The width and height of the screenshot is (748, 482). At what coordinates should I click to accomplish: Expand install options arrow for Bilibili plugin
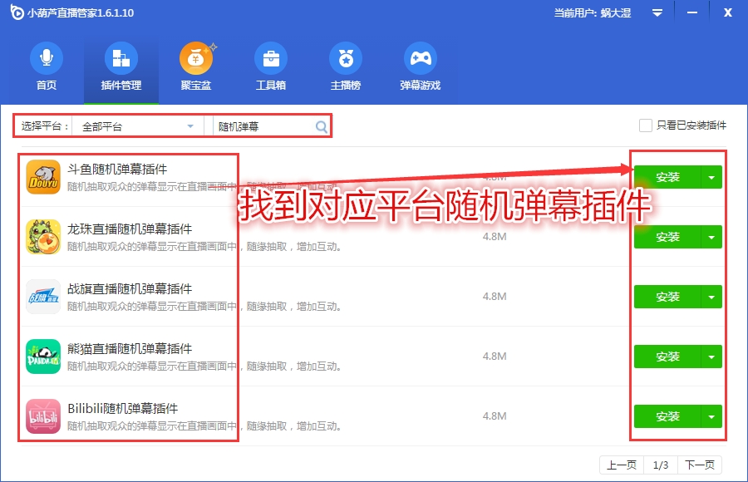pyautogui.click(x=711, y=416)
